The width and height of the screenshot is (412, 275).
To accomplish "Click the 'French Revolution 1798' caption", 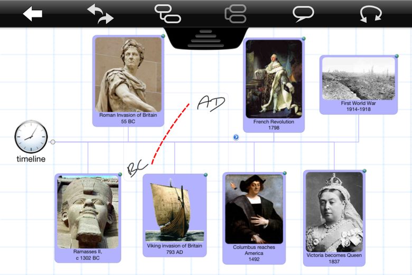I will click(x=274, y=125).
